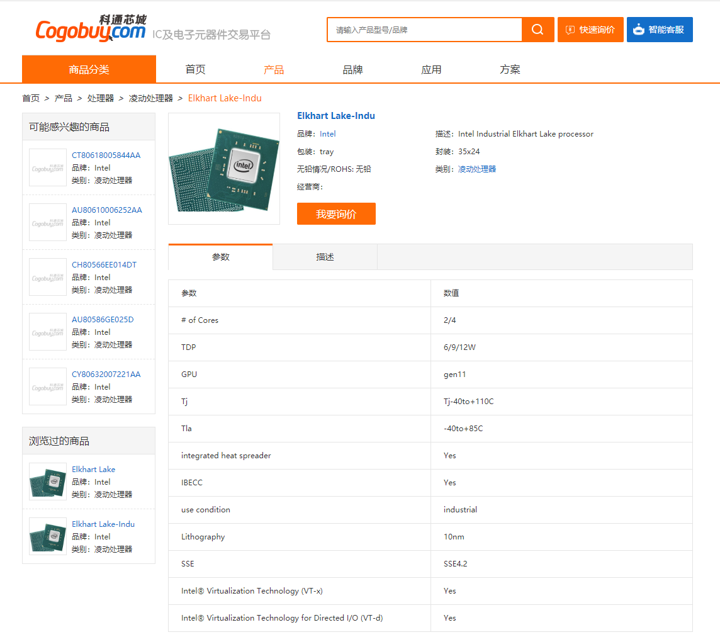
Task: Open the 凌动处理器 category link in details
Action: pos(476,169)
